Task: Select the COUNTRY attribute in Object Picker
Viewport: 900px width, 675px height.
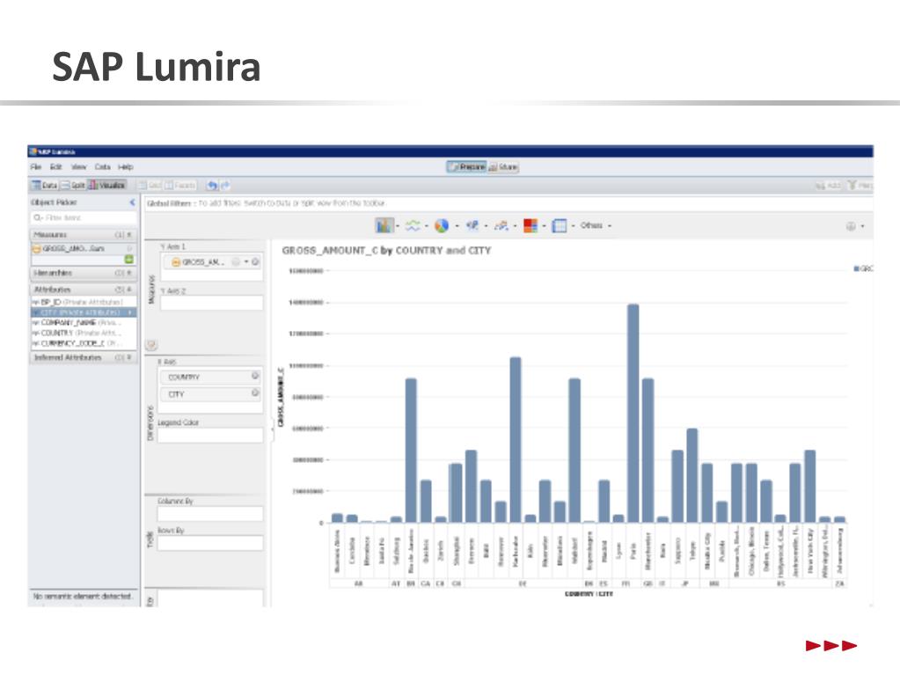Action: pyautogui.click(x=84, y=333)
